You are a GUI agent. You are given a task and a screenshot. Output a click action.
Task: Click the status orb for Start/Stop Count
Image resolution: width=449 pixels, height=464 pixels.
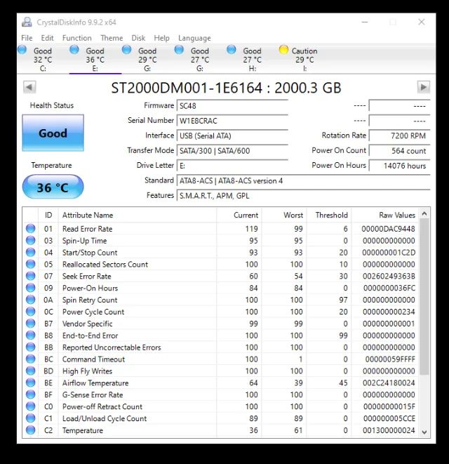pos(30,252)
